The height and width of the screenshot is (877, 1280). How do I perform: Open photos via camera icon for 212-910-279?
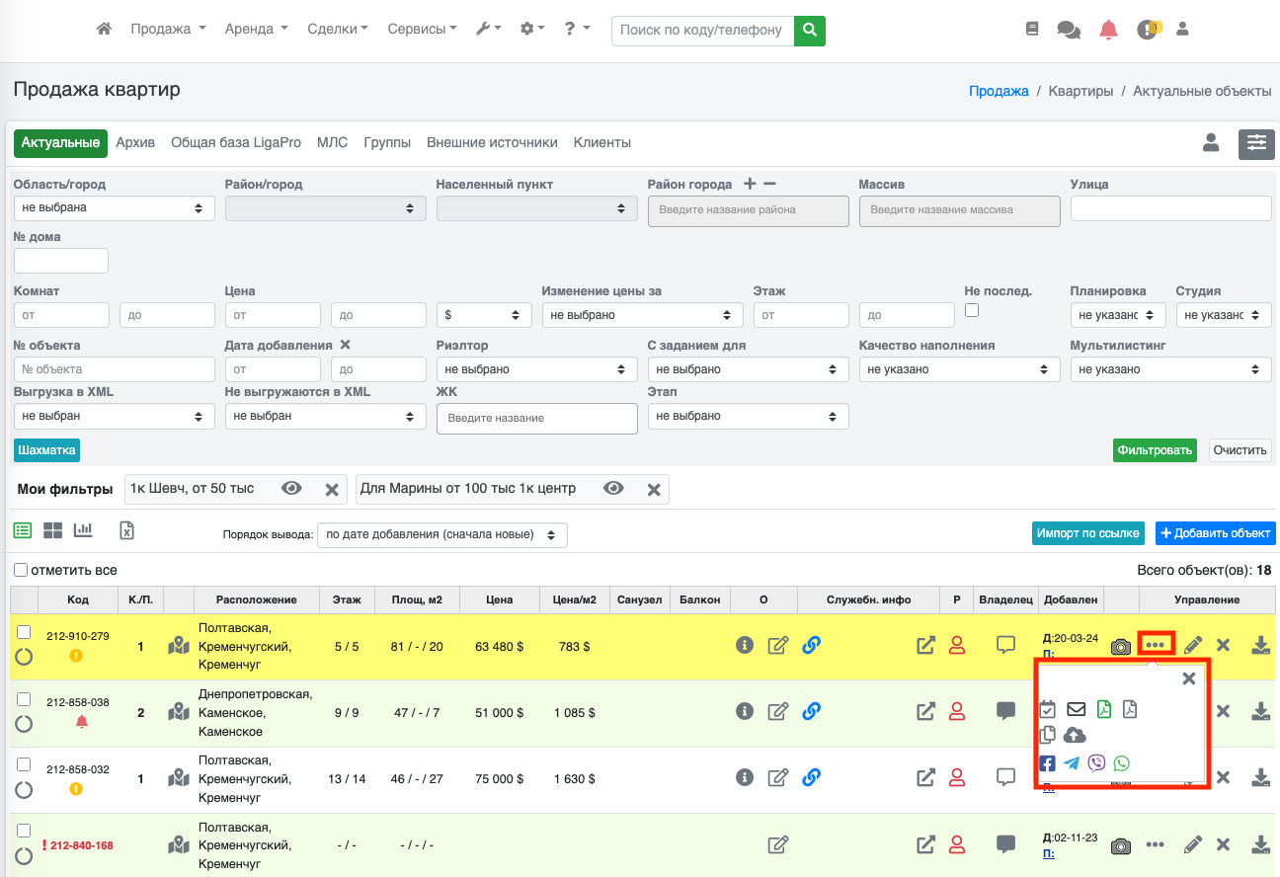click(1120, 646)
